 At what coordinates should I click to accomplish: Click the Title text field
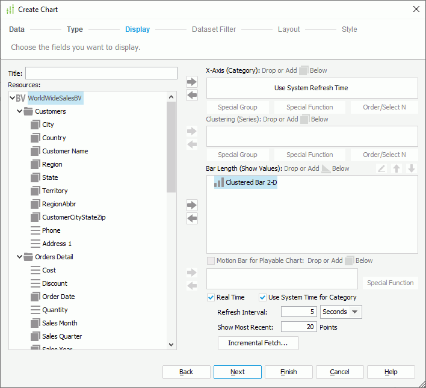pos(101,73)
